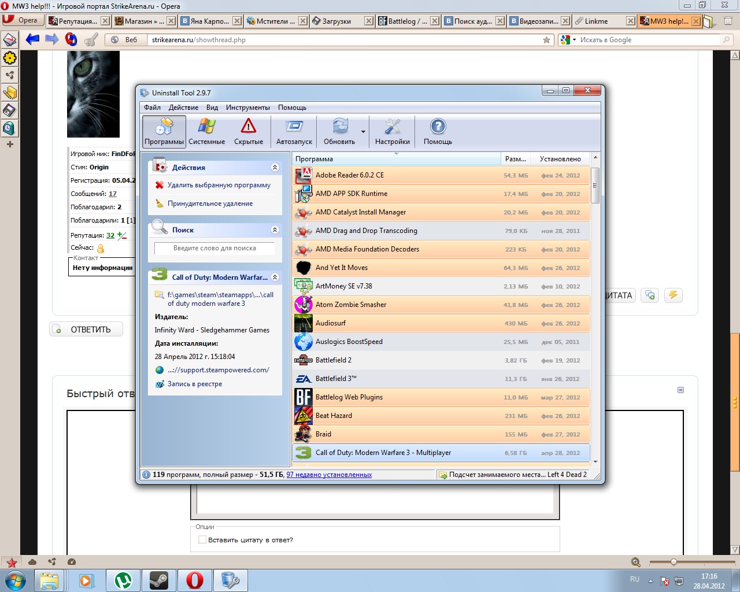Collapse the quick reply box in Opera
Image resolution: width=740 pixels, height=592 pixels.
(x=680, y=390)
